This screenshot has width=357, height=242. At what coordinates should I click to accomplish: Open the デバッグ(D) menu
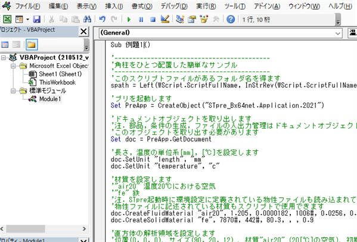[174, 6]
